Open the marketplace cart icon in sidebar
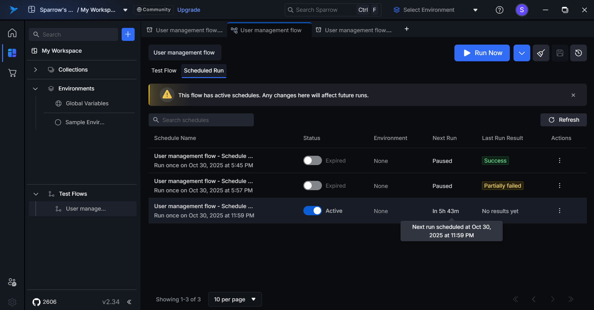This screenshot has height=310, width=594. pyautogui.click(x=12, y=73)
